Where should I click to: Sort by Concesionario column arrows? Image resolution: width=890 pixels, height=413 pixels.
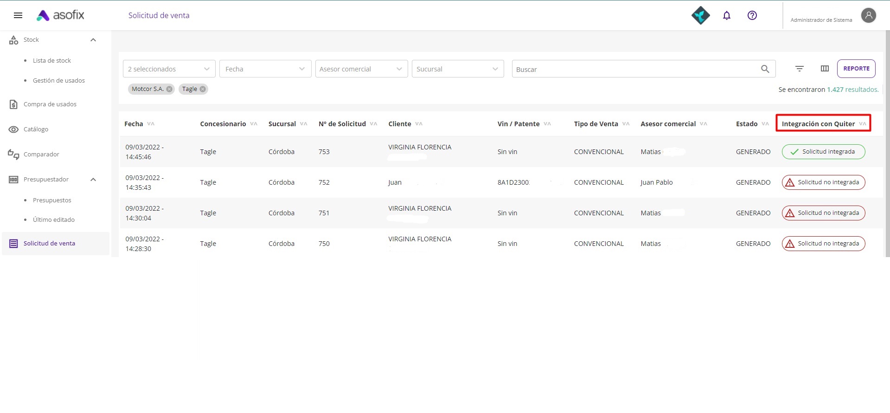click(x=254, y=124)
